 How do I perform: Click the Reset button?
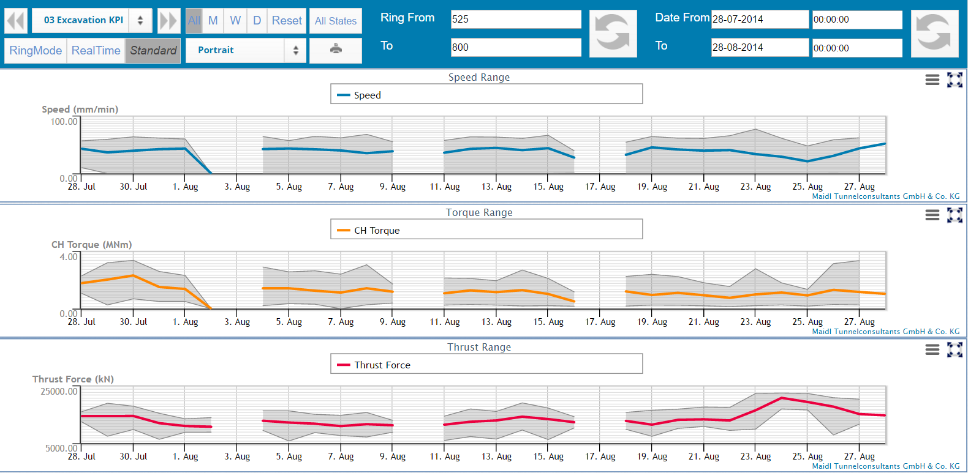coord(287,21)
